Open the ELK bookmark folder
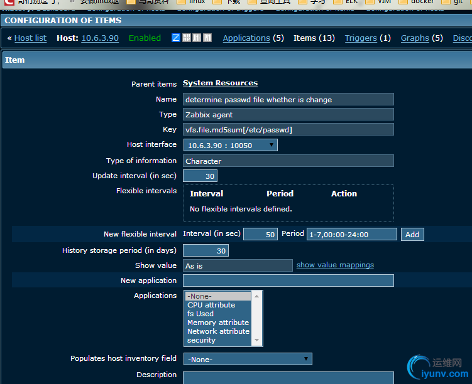The height and width of the screenshot is (384, 472). tap(345, 2)
